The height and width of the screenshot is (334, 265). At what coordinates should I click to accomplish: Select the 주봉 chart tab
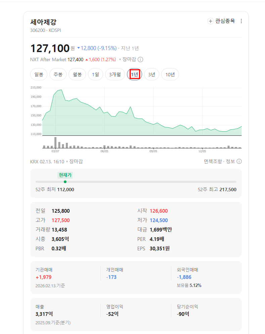(x=58, y=75)
